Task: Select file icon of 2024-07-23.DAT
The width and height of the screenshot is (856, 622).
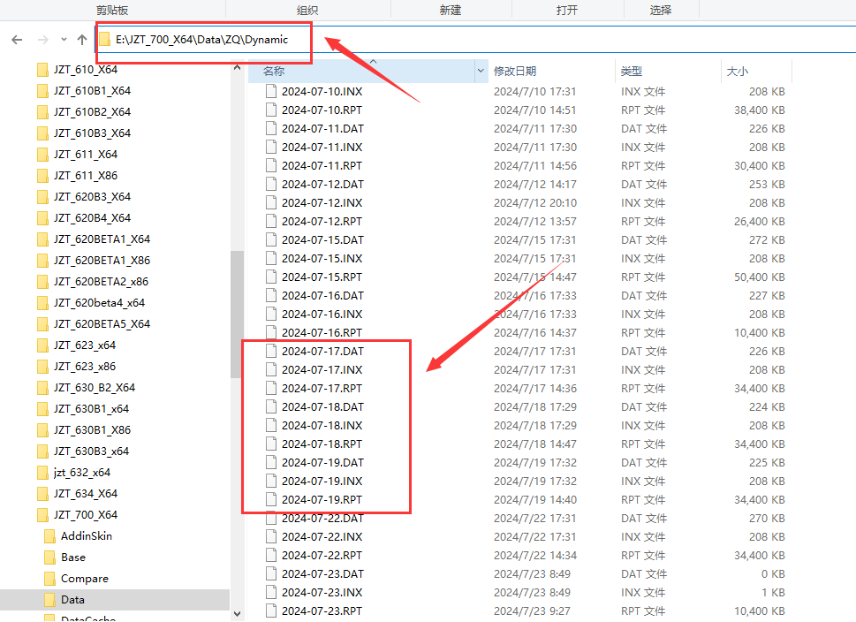Action: click(x=271, y=574)
